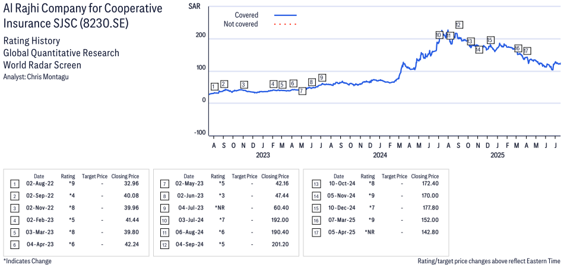Click the 200 value on the y-axis
This screenshot has width=567, height=265.
(x=201, y=35)
